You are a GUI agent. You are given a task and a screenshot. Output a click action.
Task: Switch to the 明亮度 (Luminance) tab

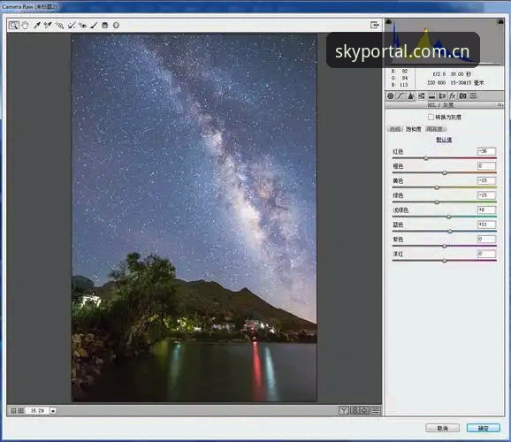434,129
